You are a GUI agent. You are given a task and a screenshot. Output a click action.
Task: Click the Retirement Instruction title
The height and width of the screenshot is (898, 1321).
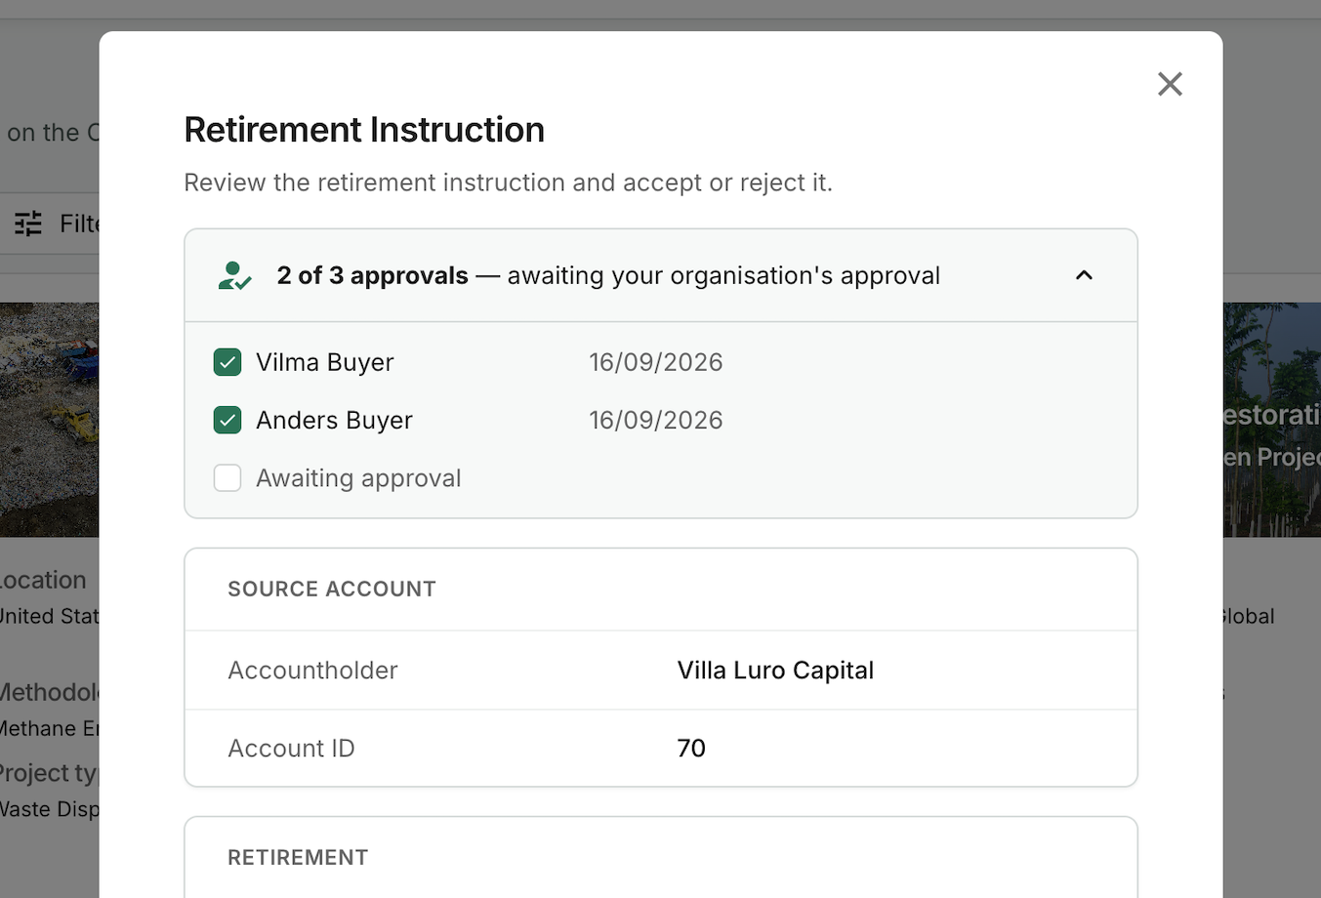pos(364,130)
